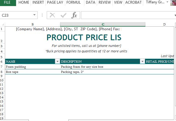Open the FORMULAS ribbon tab
This screenshot has height=121, width=176.
74,2
